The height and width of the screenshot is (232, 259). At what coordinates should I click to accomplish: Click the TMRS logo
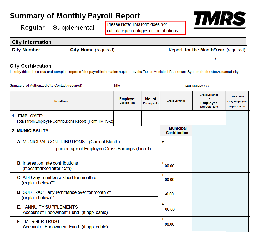click(219, 20)
